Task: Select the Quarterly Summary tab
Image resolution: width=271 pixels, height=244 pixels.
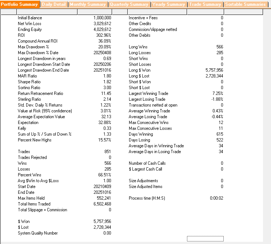Action: point(129,4)
